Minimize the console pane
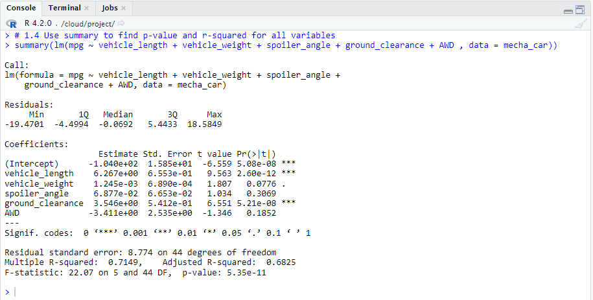 pos(568,12)
